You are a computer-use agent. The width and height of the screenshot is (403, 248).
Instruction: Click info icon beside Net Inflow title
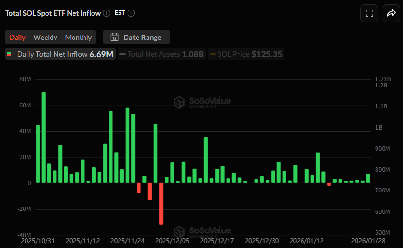[x=107, y=13]
